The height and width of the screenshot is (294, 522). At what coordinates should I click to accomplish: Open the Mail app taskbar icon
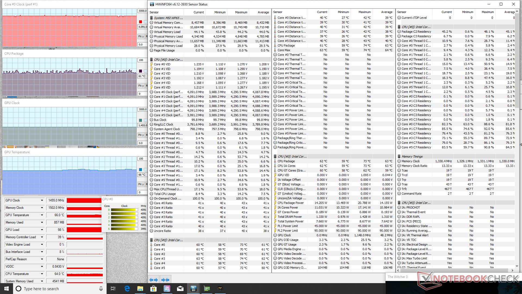point(180,289)
